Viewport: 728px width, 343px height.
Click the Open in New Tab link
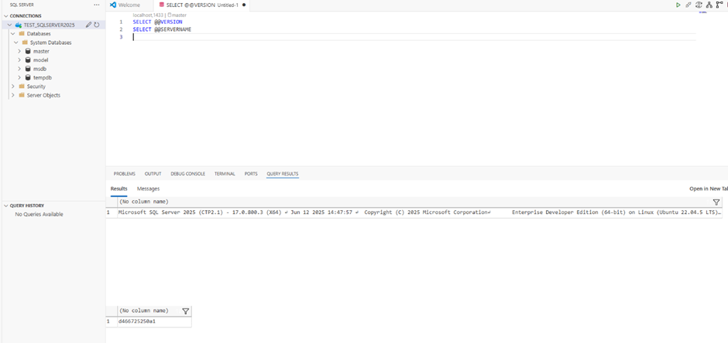point(709,188)
